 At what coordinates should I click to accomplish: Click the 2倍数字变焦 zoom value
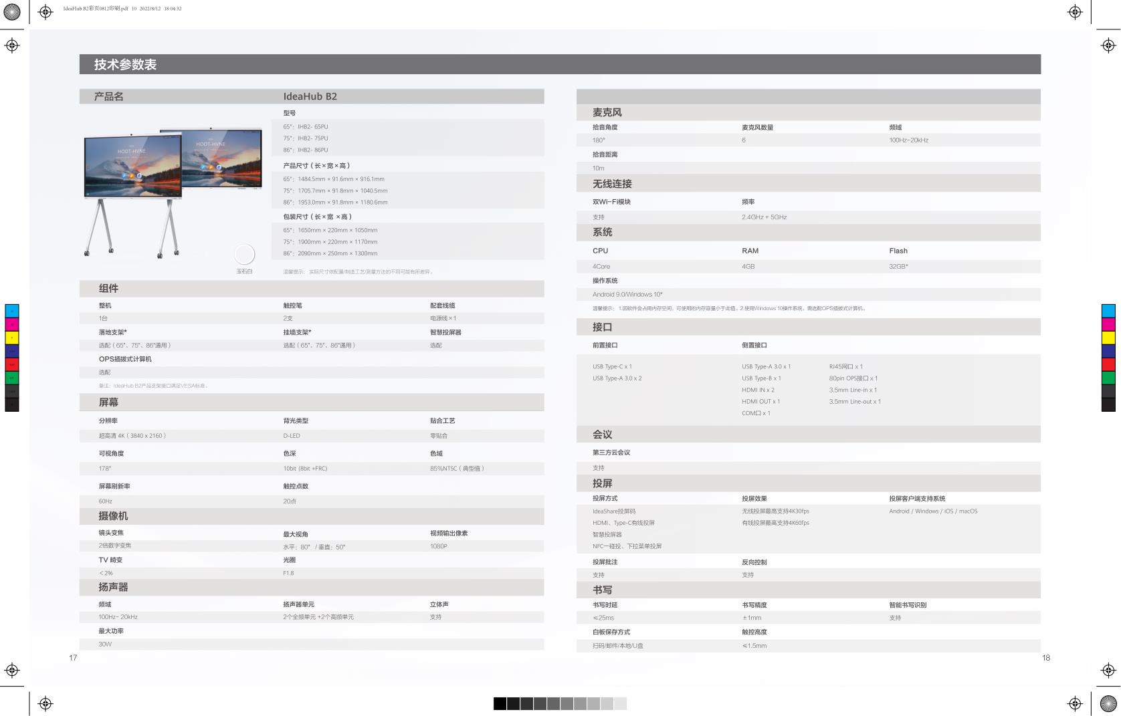point(115,546)
